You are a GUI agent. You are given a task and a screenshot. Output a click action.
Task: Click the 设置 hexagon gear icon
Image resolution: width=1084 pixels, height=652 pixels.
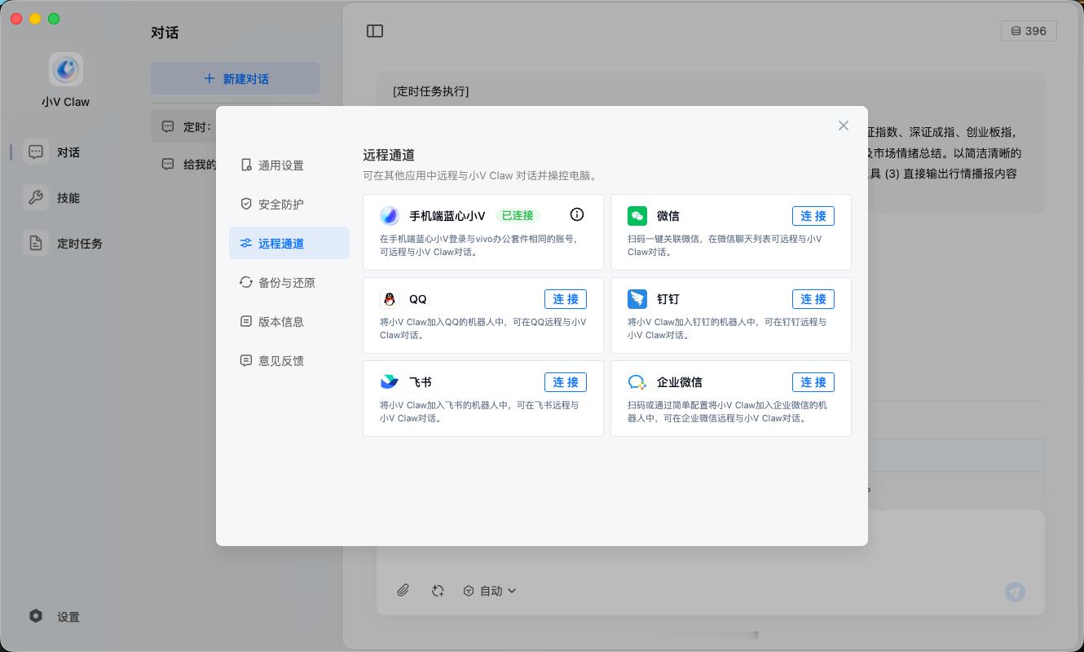36,616
